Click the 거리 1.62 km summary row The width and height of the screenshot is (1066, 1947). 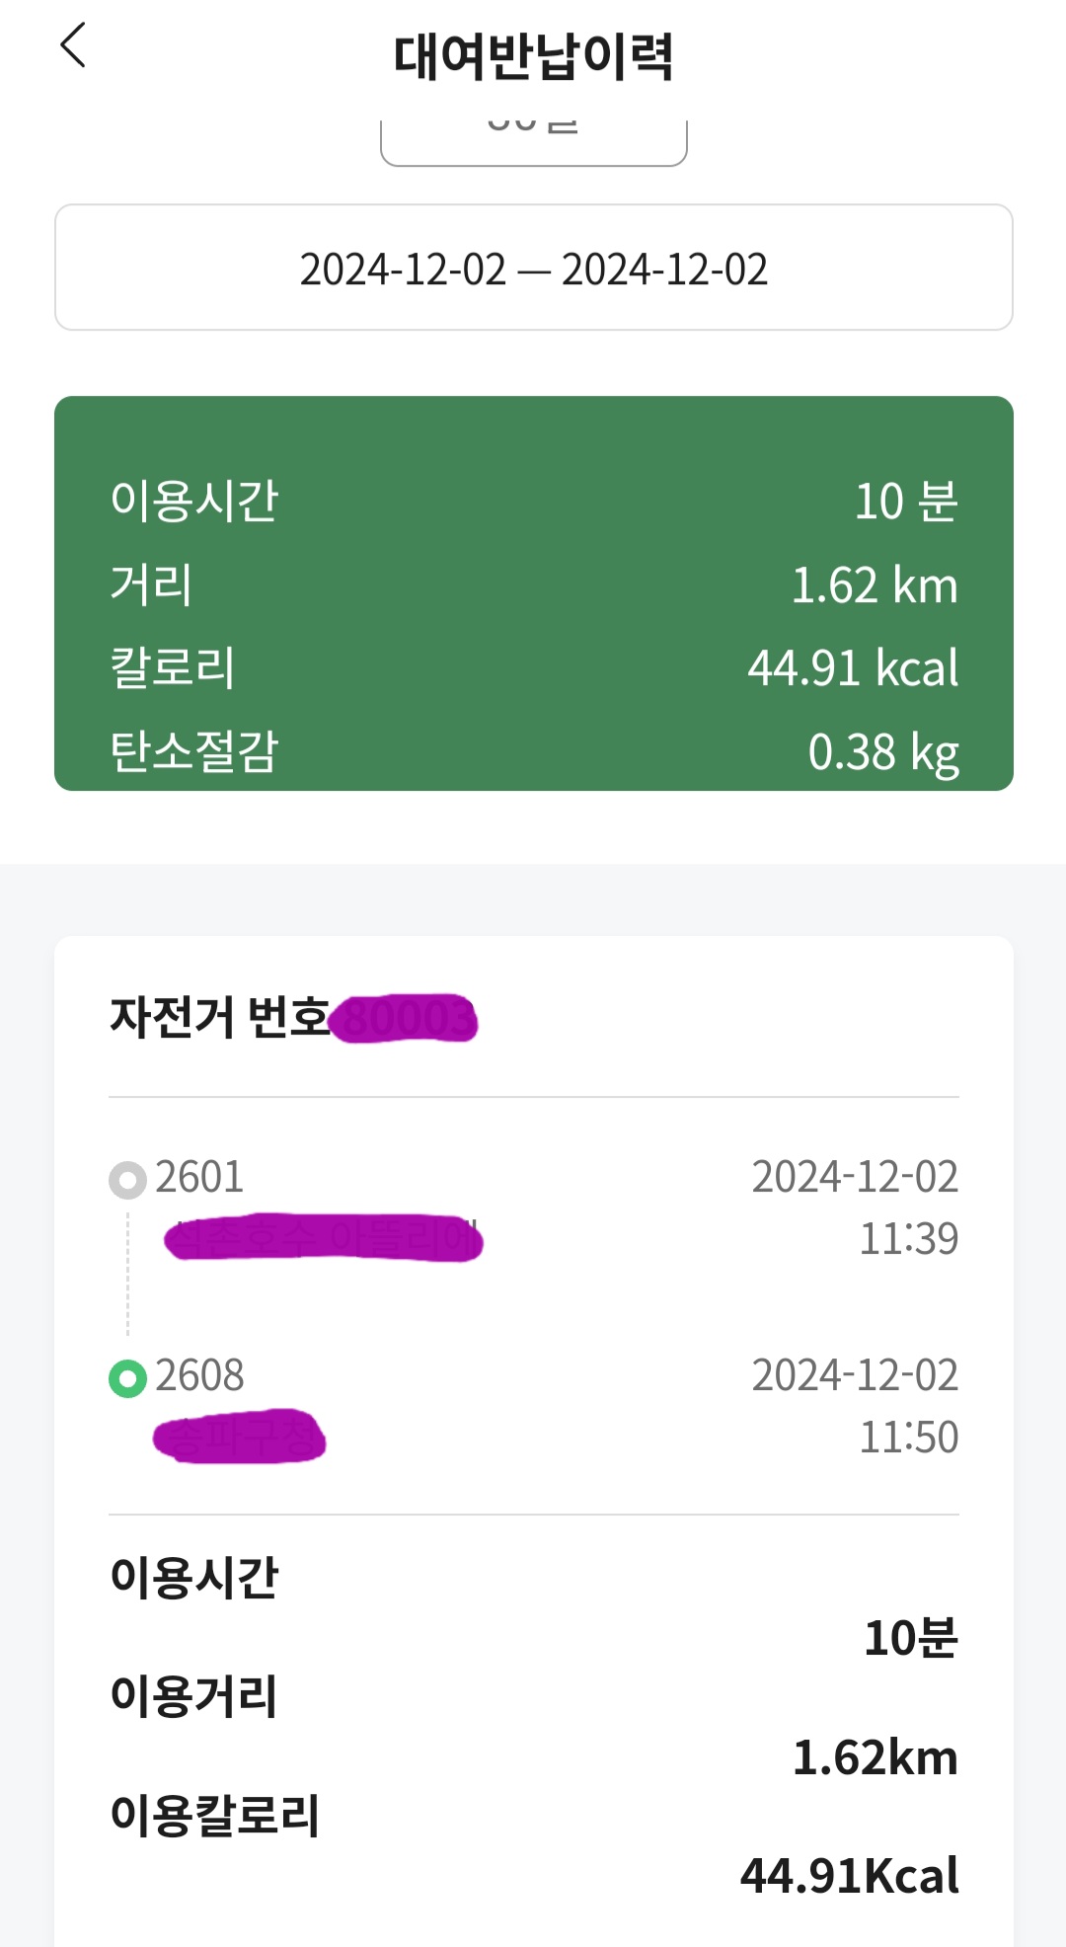(533, 584)
